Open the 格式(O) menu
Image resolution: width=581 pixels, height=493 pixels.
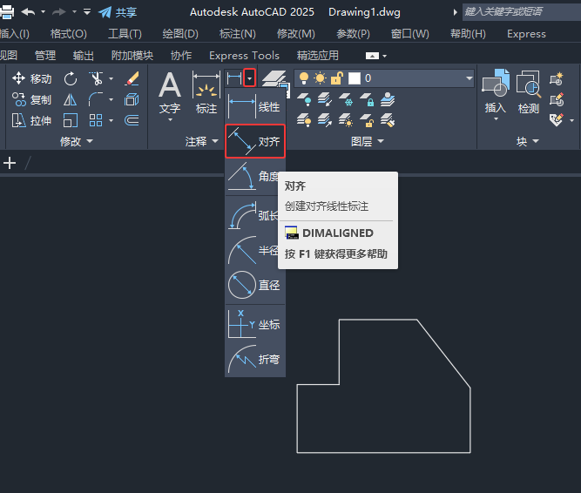pos(69,34)
